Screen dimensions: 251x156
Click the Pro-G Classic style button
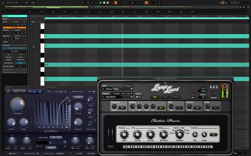click(x=78, y=97)
